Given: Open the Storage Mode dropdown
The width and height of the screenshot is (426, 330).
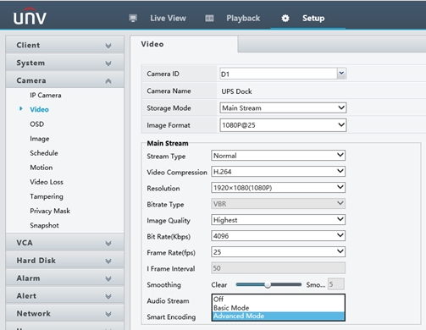Looking at the screenshot, I should pyautogui.click(x=283, y=108).
